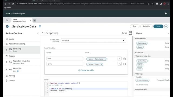Click the Flow Designer help question mark icon
This screenshot has height=97, width=173.
coord(166,13)
